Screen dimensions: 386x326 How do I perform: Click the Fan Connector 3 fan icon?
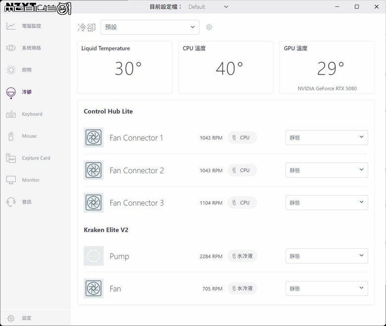tap(94, 203)
